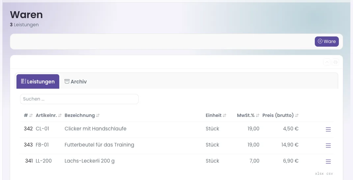Viewport: 353px width, 180px height.
Task: Click the print icon in the panel header
Action: click(335, 62)
